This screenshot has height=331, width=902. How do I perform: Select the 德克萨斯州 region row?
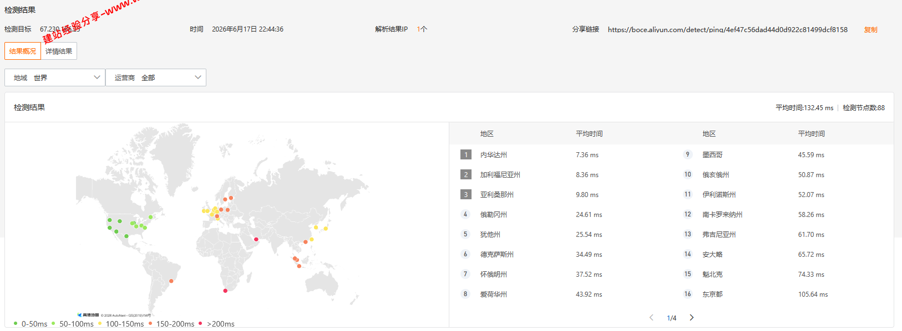point(560,254)
